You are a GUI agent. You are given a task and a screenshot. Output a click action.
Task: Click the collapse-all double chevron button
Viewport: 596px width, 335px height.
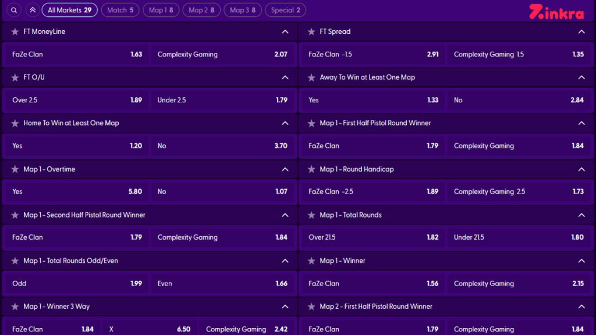33,10
